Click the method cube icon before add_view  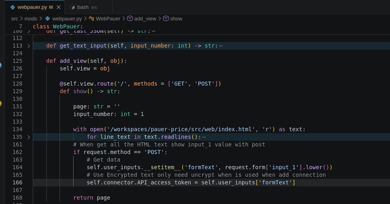click(130, 19)
